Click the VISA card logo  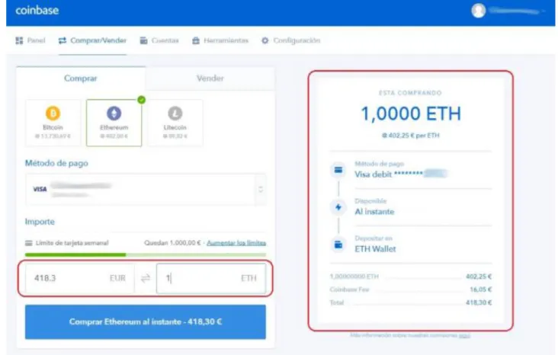40,189
